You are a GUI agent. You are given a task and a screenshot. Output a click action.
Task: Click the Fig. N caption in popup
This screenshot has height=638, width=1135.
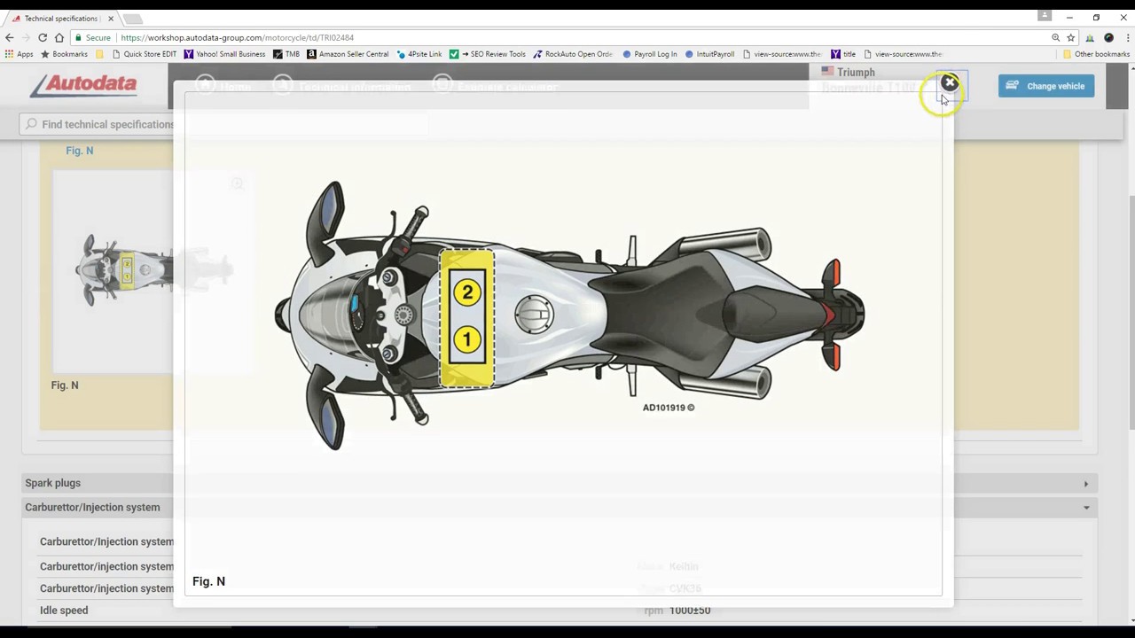click(x=209, y=581)
